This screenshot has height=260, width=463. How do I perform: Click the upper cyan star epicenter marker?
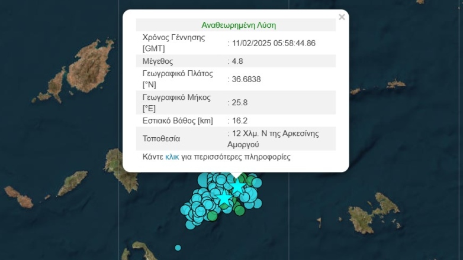[x=237, y=186]
